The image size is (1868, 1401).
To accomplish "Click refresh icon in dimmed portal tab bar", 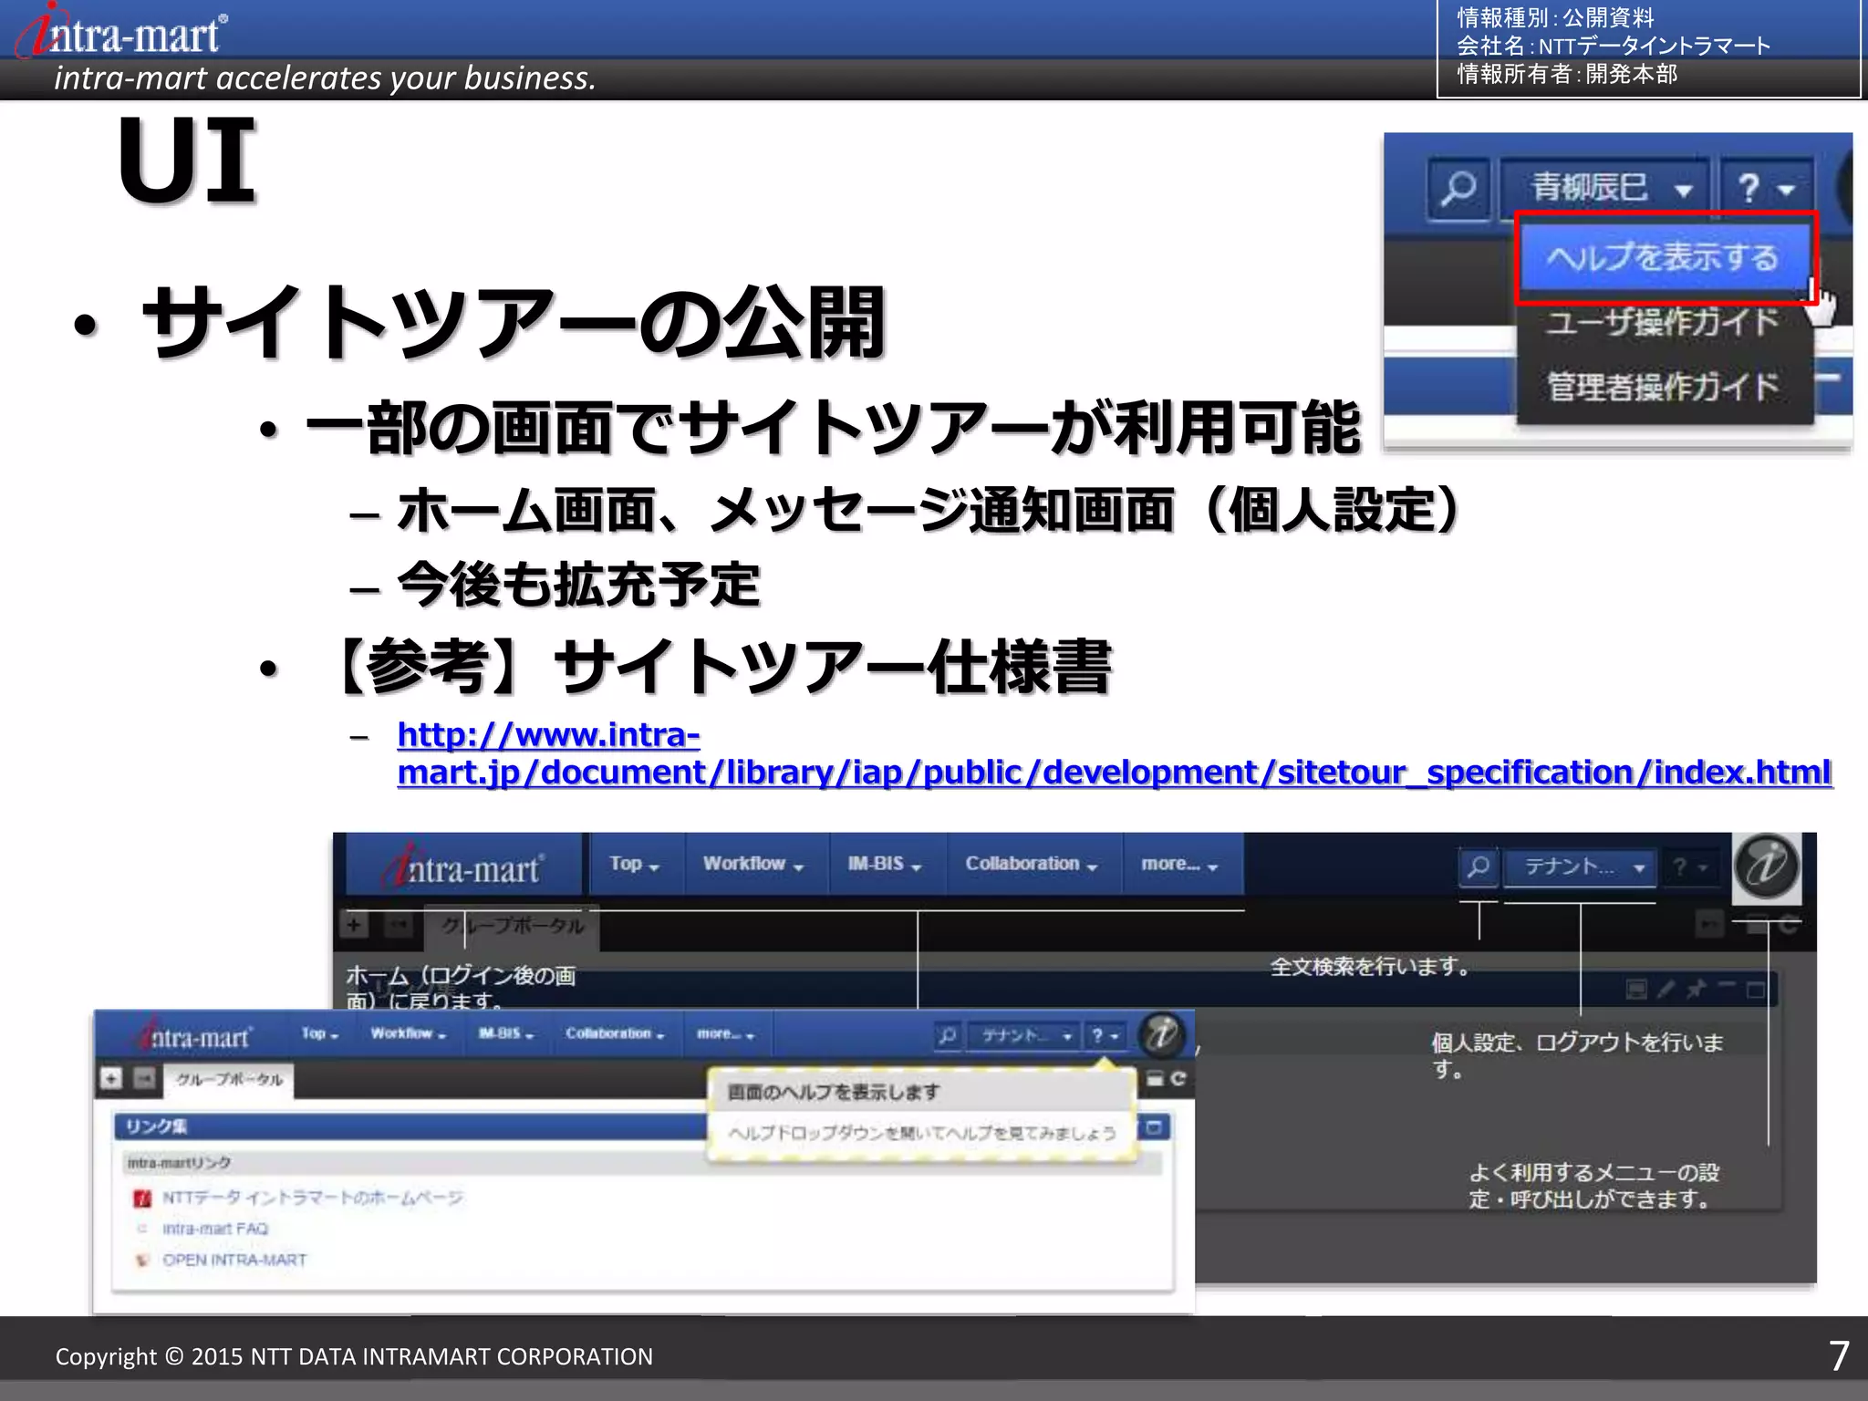I will [x=1788, y=925].
